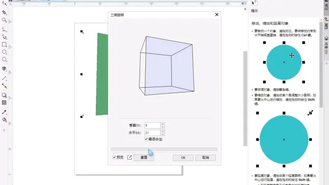329x185 pixels.
Task: Click the hints panel scrollbar thumb
Action: click(321, 65)
